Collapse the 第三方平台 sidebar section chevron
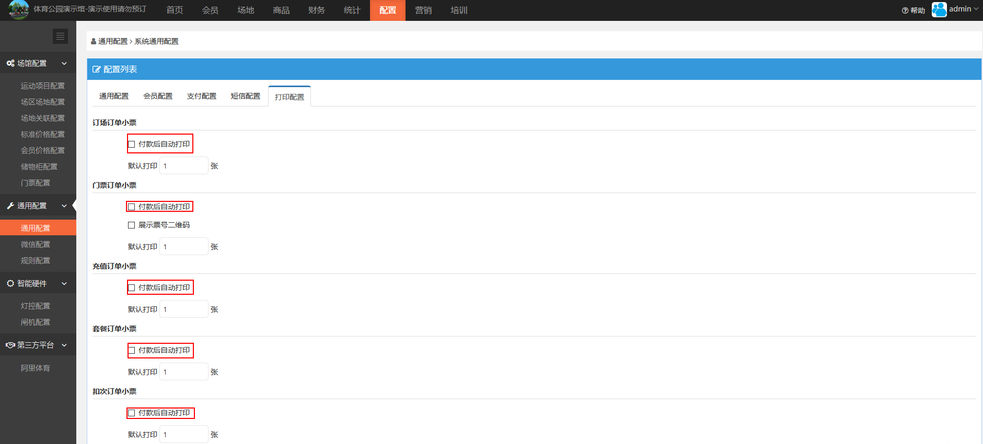The width and height of the screenshot is (983, 444). pyautogui.click(x=64, y=345)
